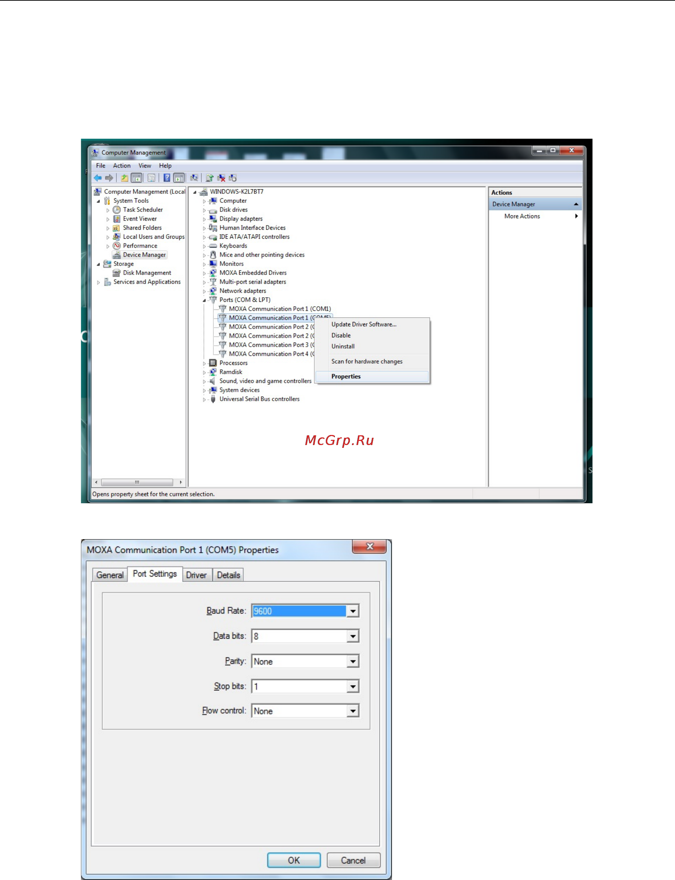Click the Event Viewer icon
This screenshot has width=675, height=880.
[117, 219]
